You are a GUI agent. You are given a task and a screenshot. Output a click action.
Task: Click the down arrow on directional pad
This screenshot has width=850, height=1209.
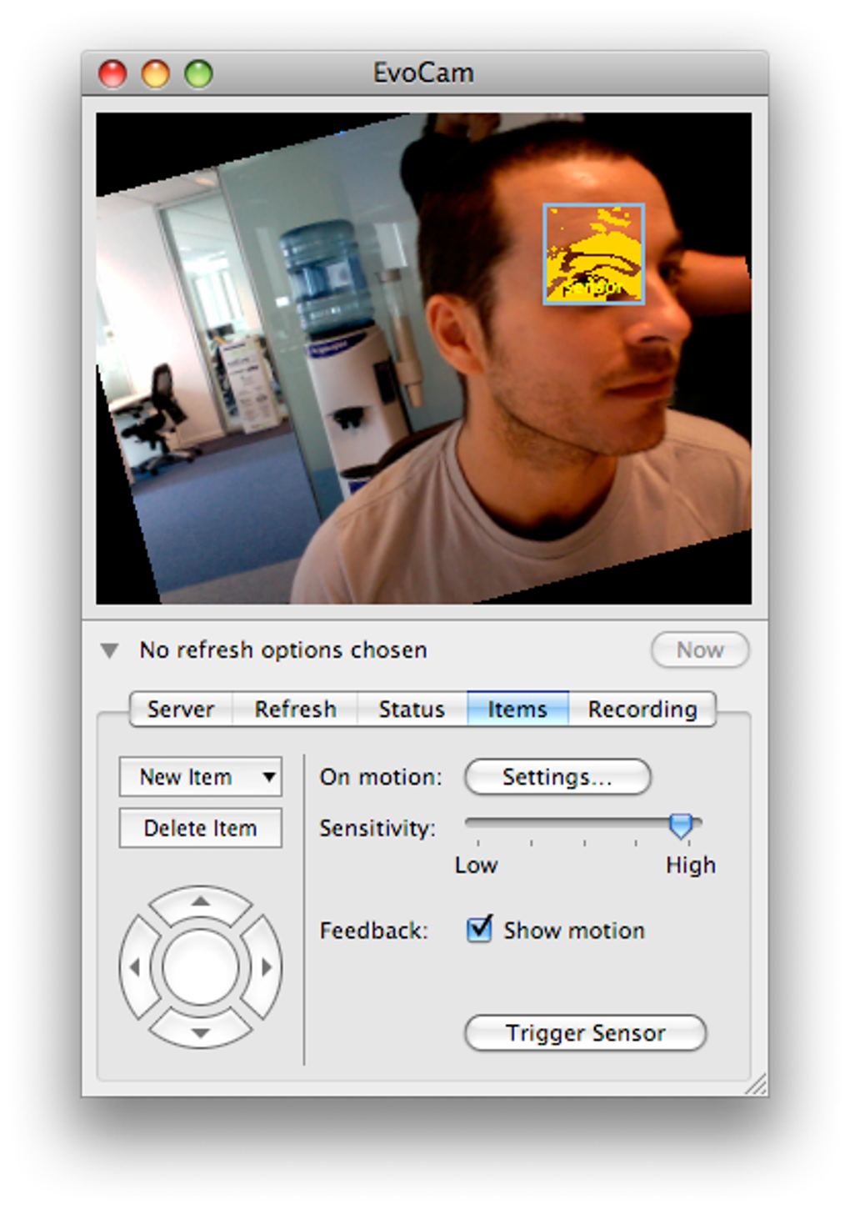(200, 1031)
